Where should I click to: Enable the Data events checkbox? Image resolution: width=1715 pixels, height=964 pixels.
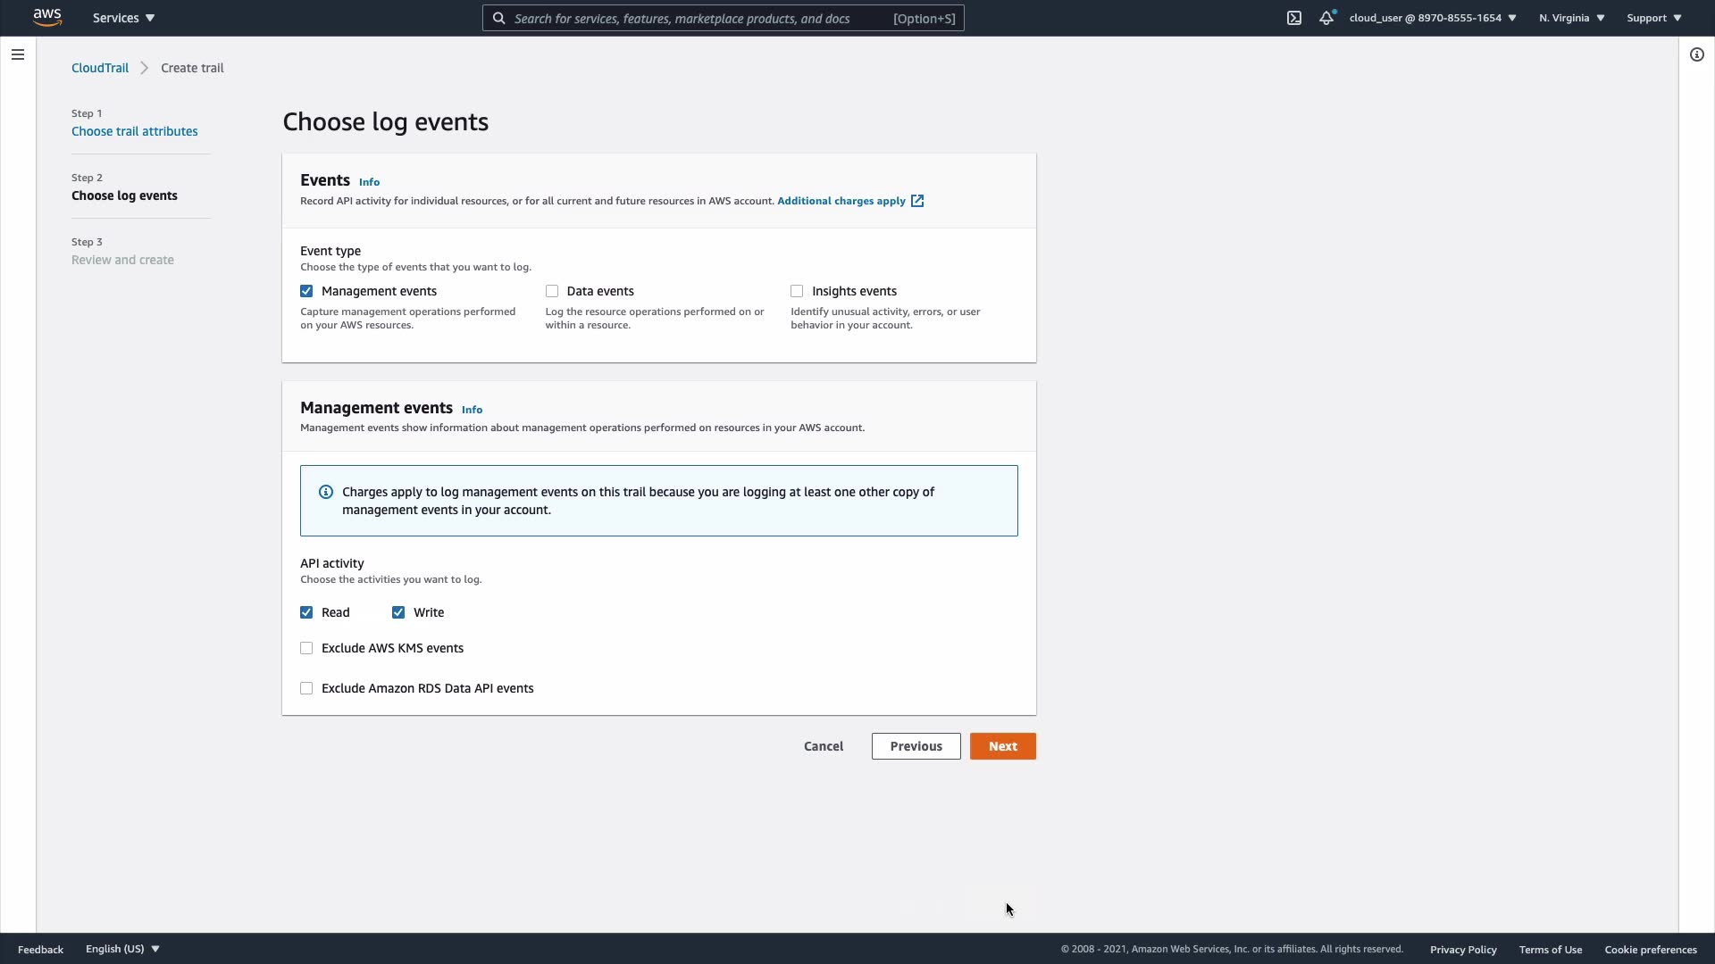click(x=552, y=291)
